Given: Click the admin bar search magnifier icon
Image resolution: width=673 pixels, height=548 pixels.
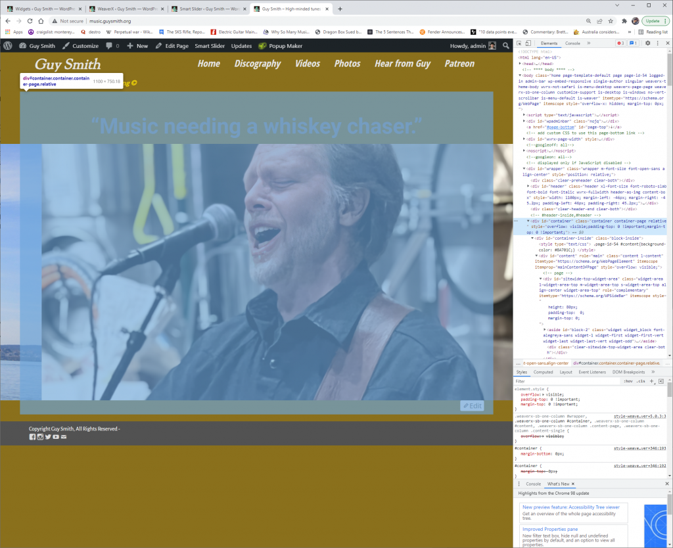Looking at the screenshot, I should pos(505,46).
